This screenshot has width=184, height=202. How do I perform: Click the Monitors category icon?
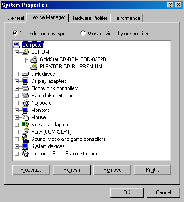(x=25, y=110)
